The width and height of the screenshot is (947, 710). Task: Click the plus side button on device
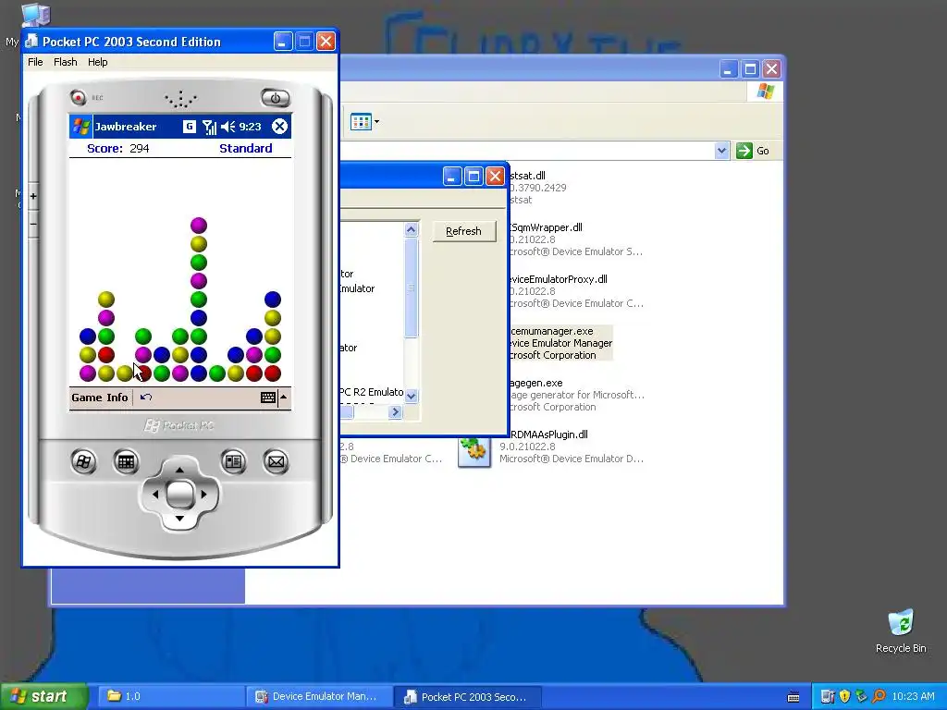(33, 196)
